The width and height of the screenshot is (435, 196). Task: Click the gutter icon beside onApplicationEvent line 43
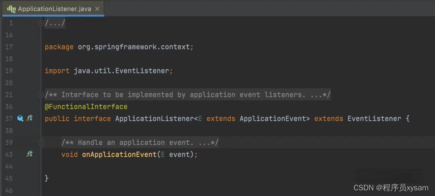(x=30, y=154)
